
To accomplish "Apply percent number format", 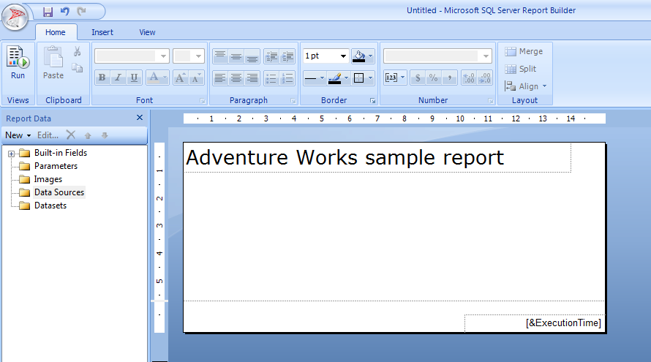I will pos(434,78).
